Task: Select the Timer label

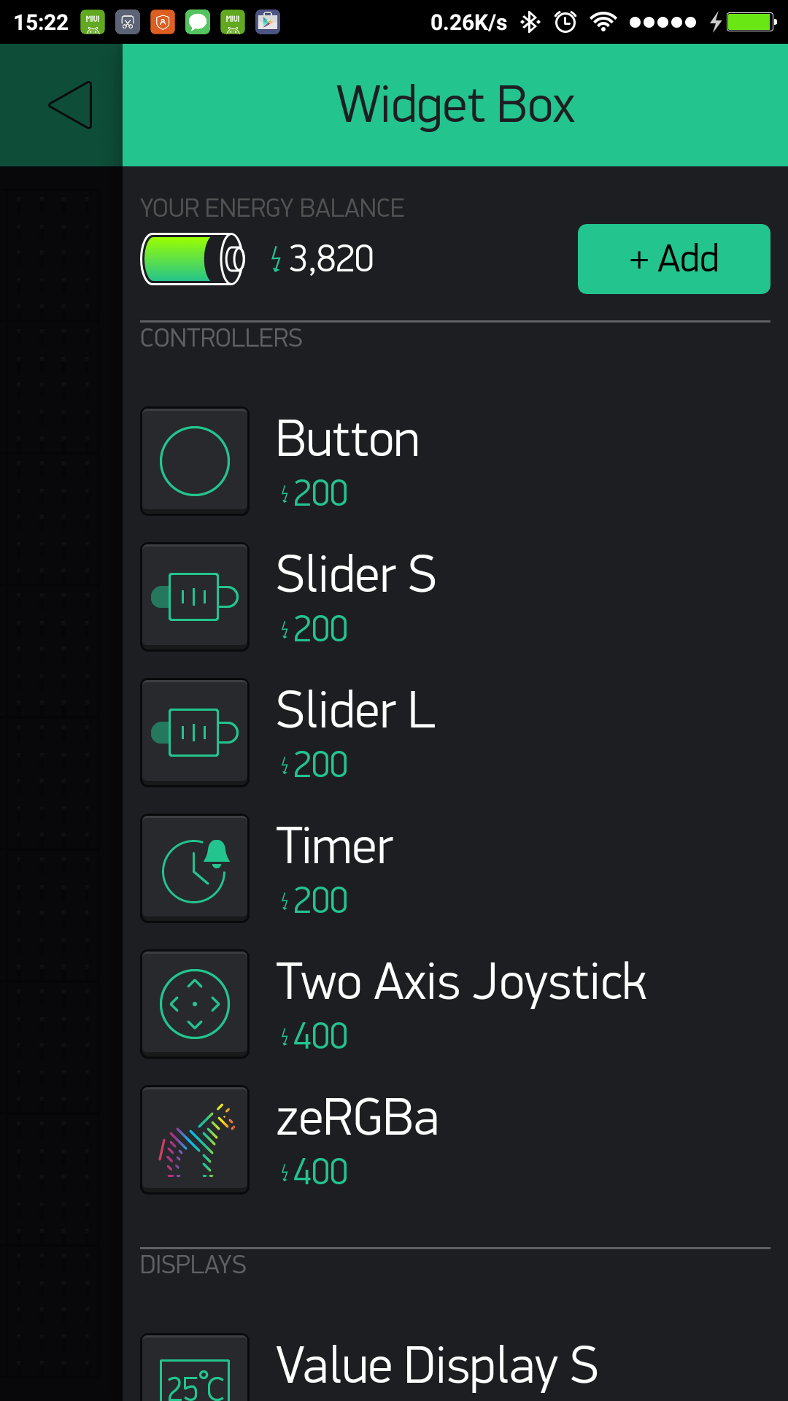Action: click(335, 846)
